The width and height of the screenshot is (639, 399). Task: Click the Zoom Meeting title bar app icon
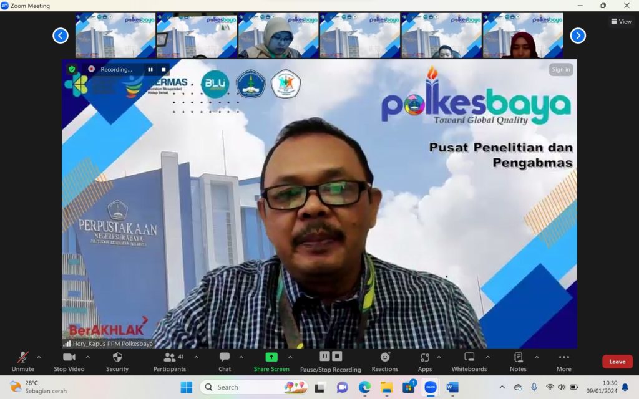point(4,5)
